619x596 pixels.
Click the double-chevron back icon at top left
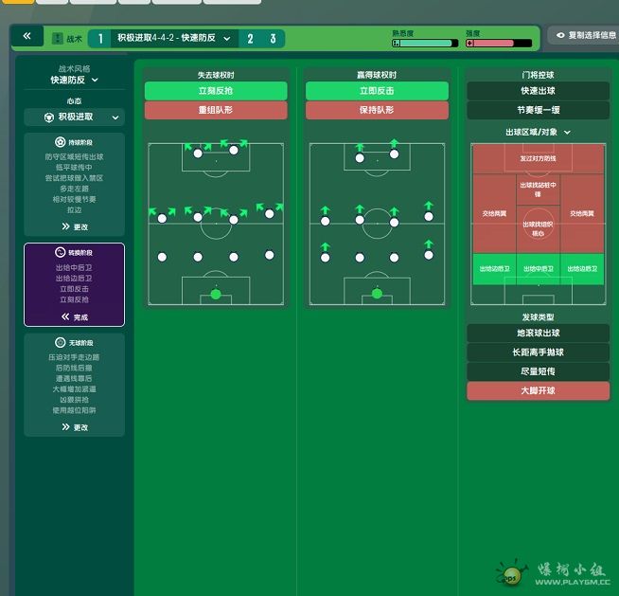coord(27,37)
